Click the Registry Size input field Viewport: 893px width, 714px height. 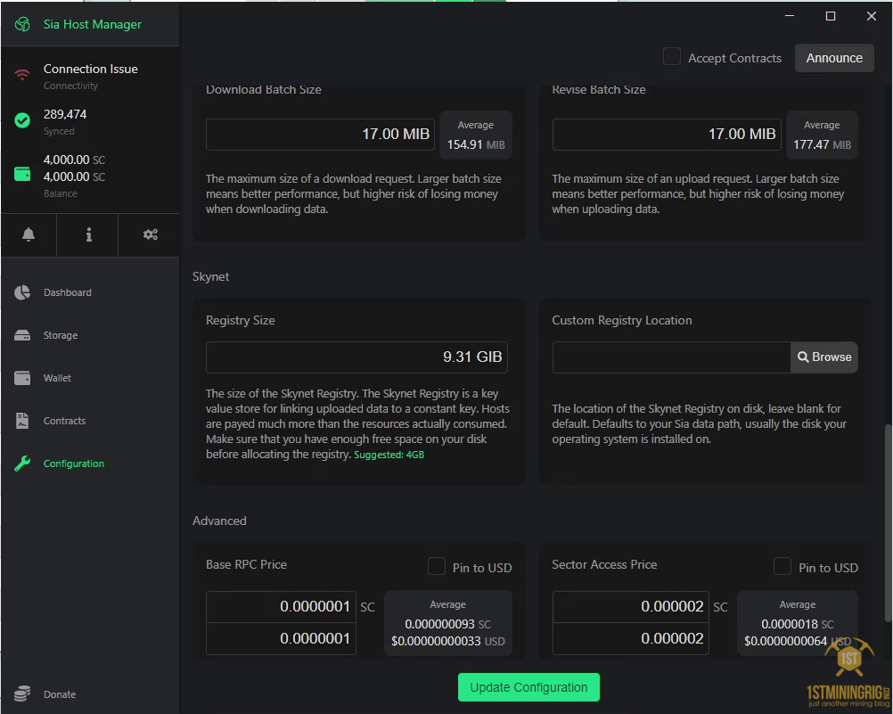(356, 357)
